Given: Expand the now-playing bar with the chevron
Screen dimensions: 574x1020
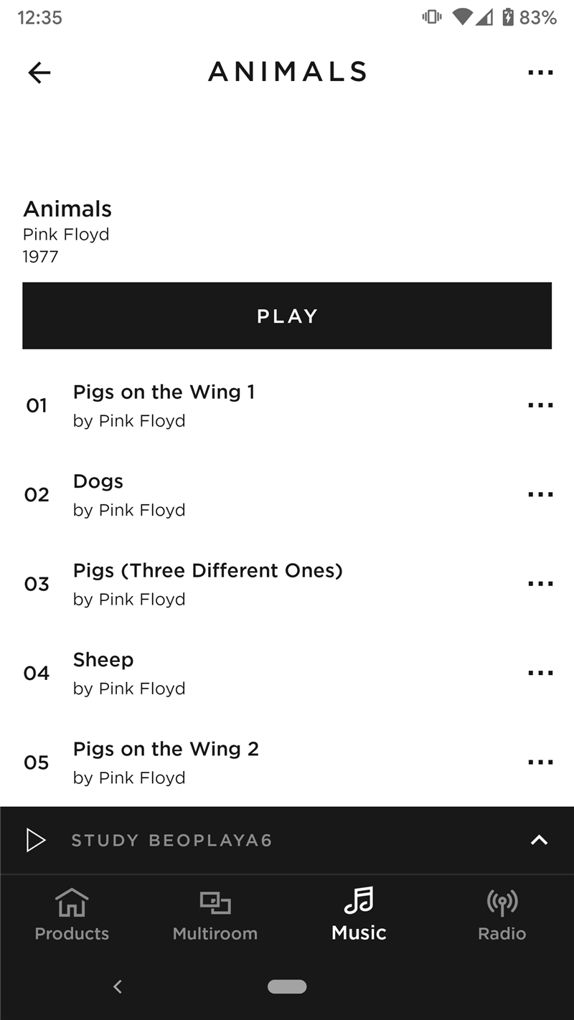Looking at the screenshot, I should point(539,840).
